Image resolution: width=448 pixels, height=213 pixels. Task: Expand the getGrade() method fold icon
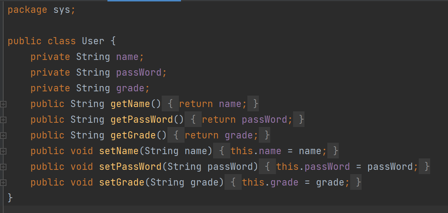3,136
